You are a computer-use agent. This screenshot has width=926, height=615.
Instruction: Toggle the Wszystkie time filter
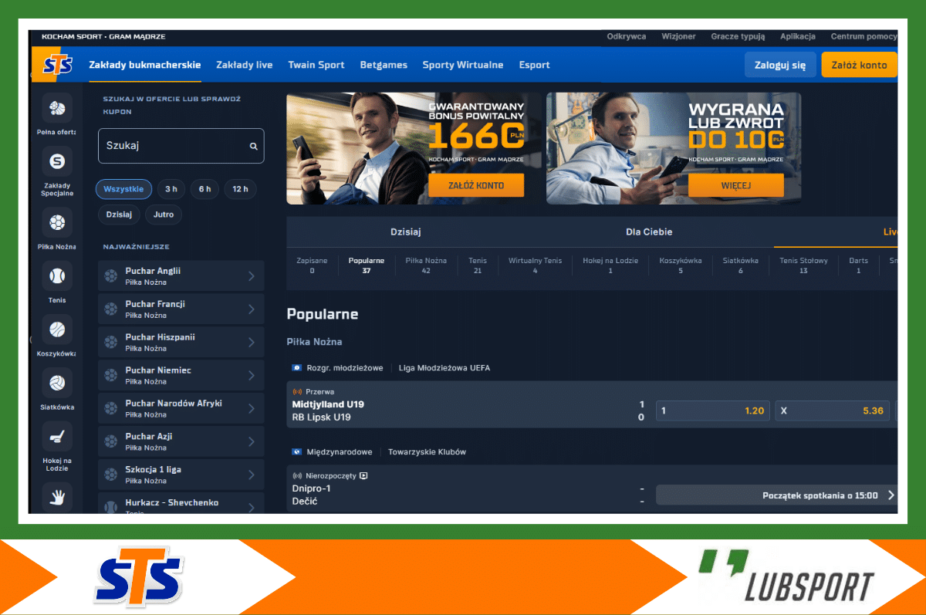click(x=123, y=189)
